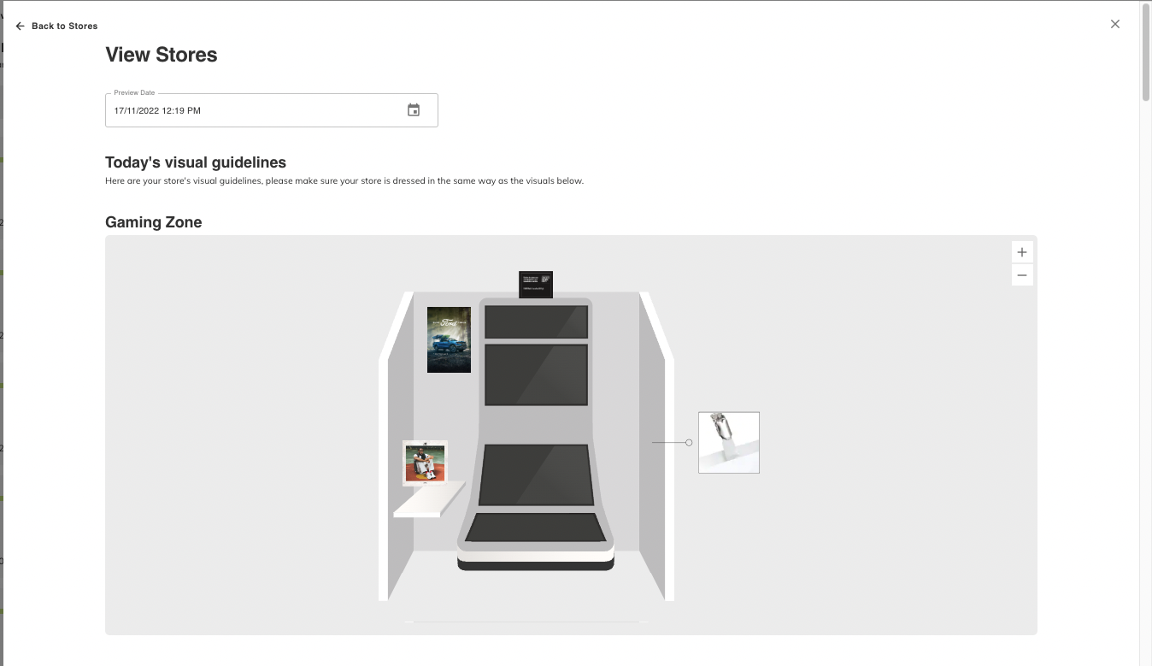Go back via Back to Stores link
The height and width of the screenshot is (666, 1152).
[x=56, y=27]
